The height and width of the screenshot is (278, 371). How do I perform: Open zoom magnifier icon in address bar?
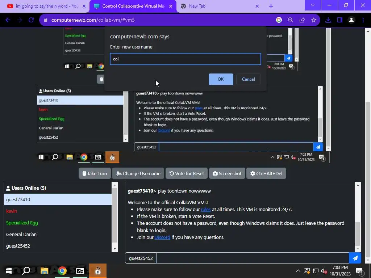pos(291,20)
